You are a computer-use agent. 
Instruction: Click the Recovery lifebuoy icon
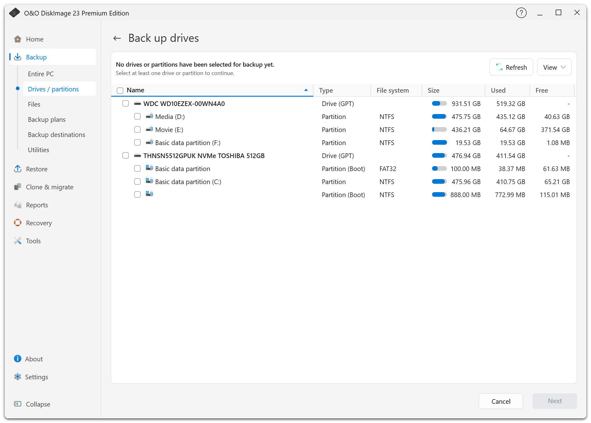18,223
